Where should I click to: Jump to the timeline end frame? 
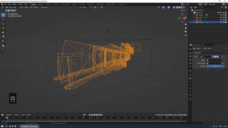[x=102, y=115]
